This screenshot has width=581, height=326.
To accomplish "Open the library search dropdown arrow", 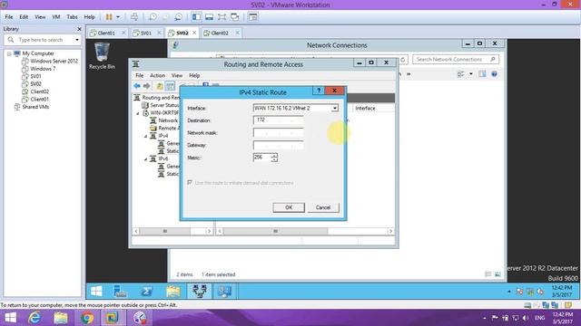I will point(77,40).
